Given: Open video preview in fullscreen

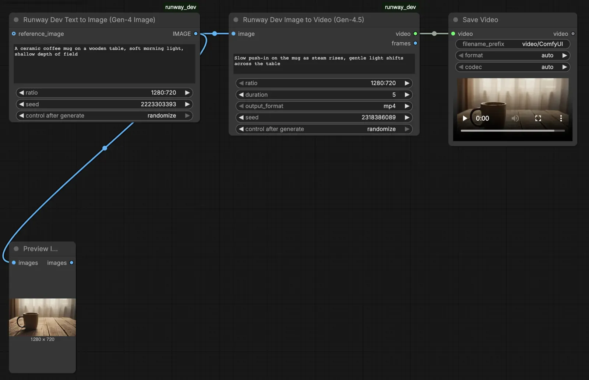Looking at the screenshot, I should 538,118.
